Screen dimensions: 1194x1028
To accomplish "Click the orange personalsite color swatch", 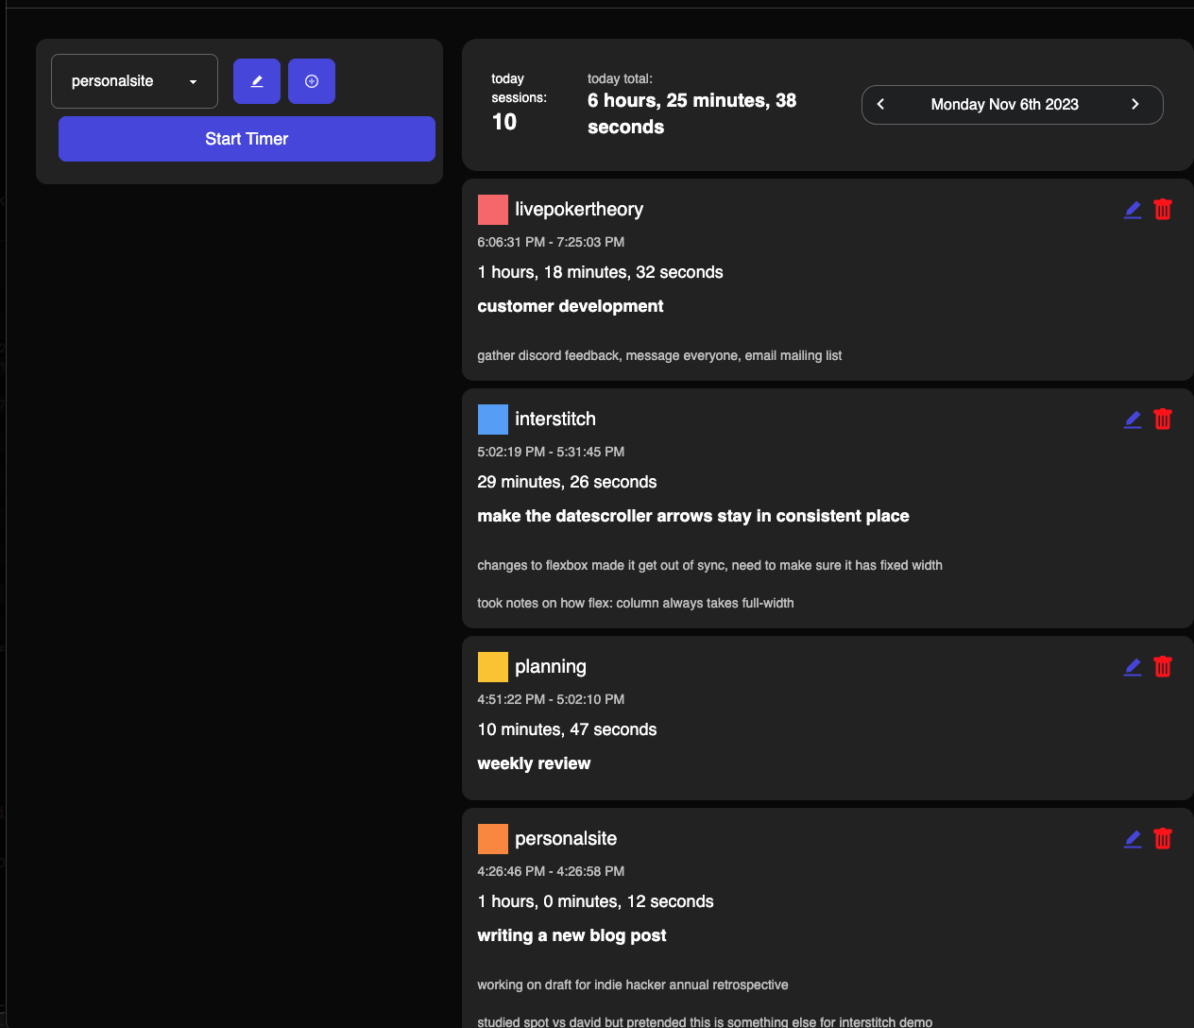I will coord(493,839).
